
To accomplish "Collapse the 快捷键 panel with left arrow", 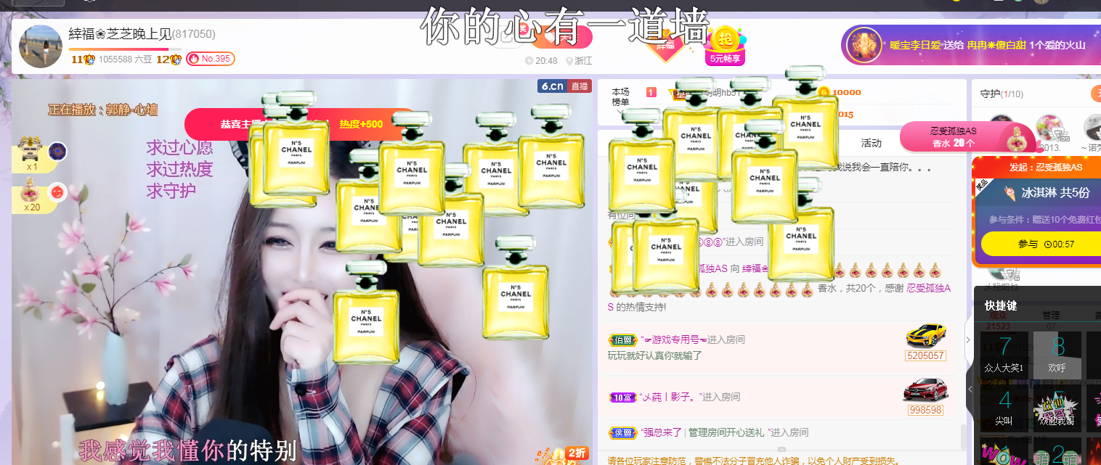I will point(972,390).
